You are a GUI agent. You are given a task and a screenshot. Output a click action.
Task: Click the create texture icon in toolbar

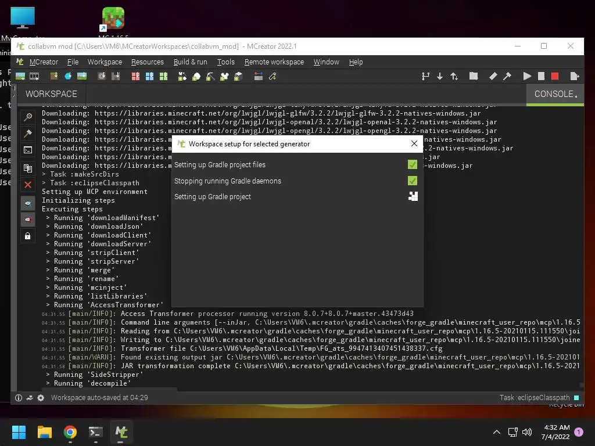click(20, 77)
